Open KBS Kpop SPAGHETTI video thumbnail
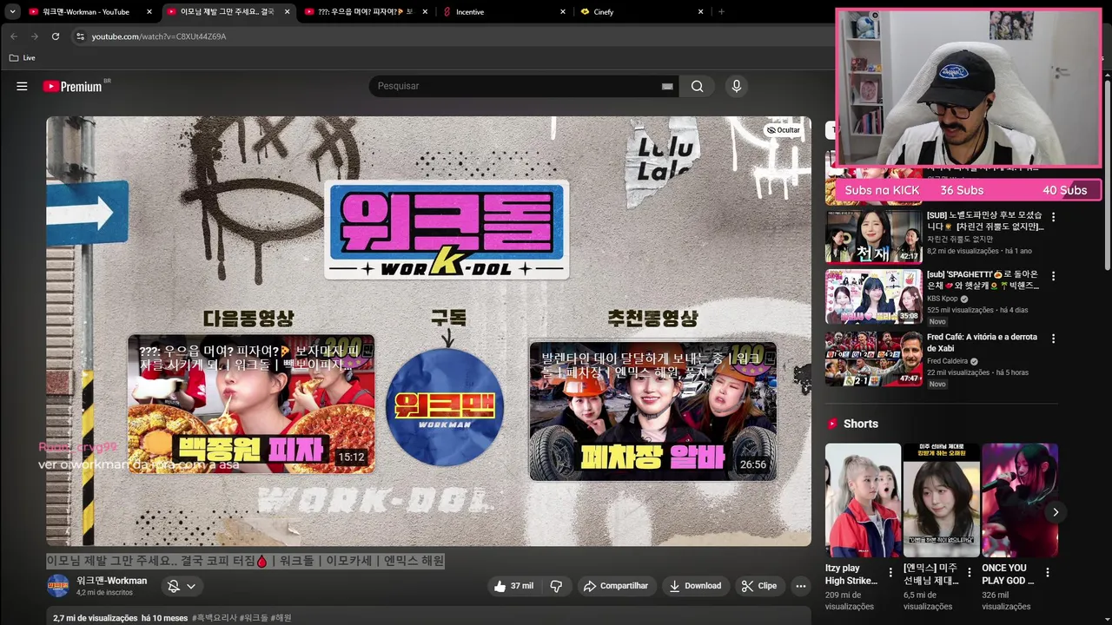Viewport: 1112px width, 625px height. click(873, 297)
